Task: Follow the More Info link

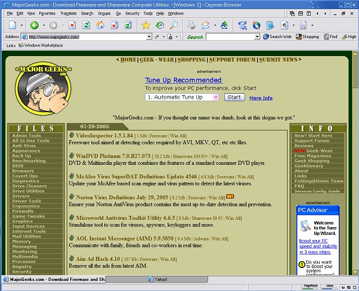Action: 261,98
